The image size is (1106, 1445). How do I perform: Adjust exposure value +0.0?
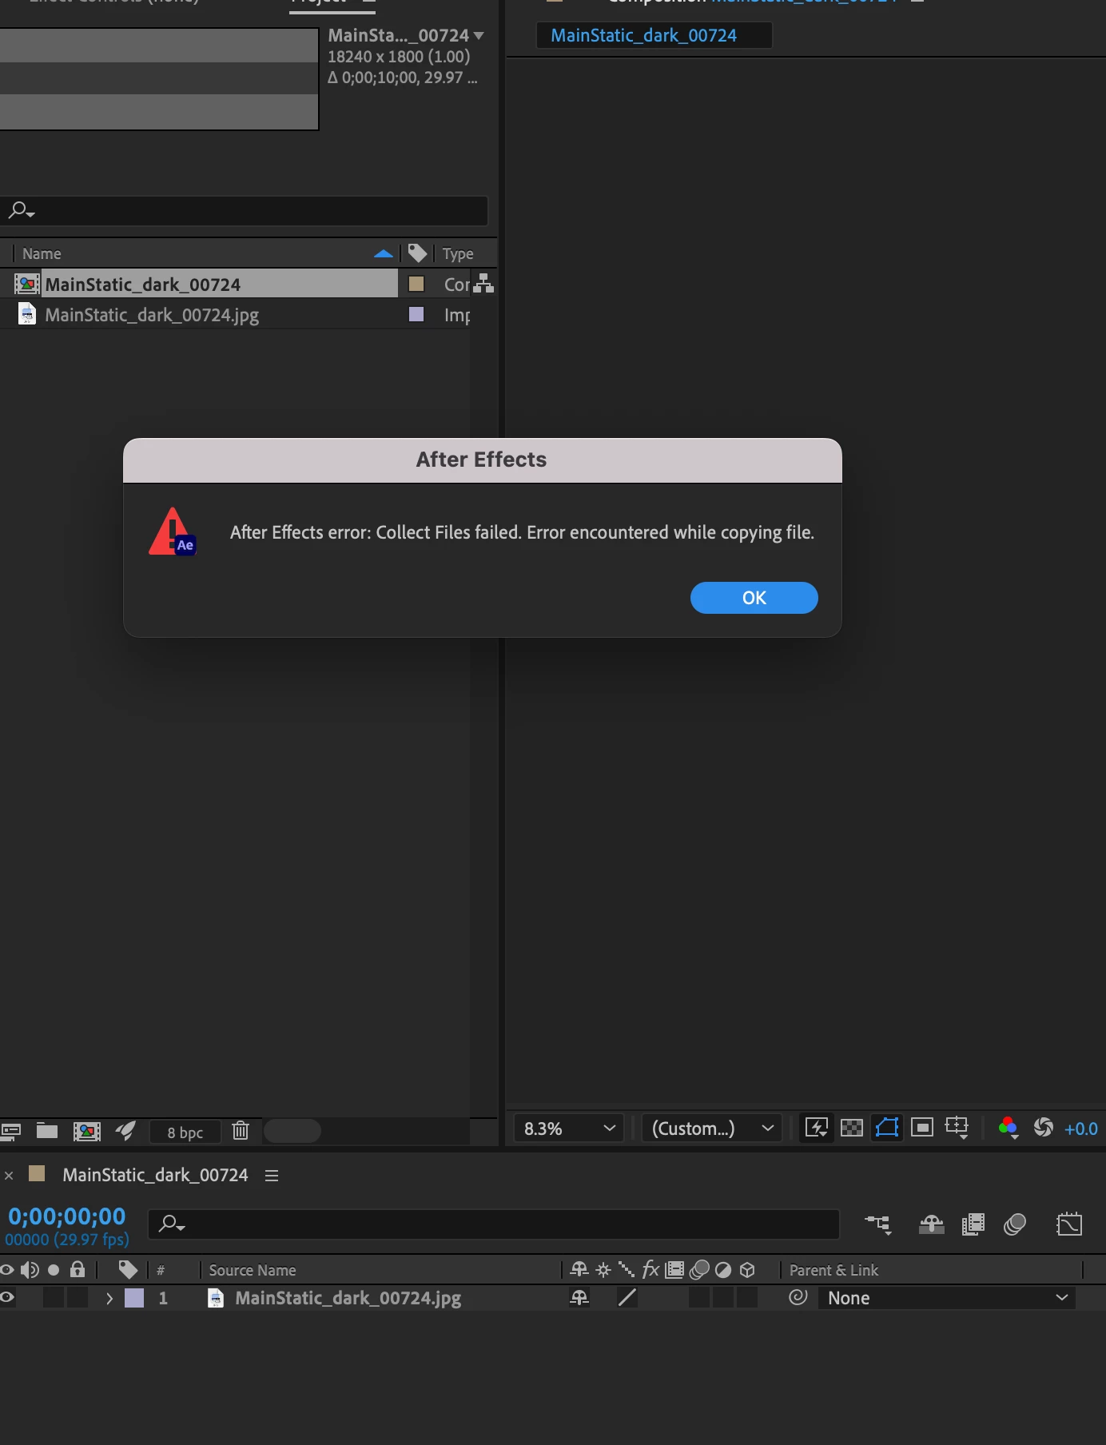pyautogui.click(x=1080, y=1129)
